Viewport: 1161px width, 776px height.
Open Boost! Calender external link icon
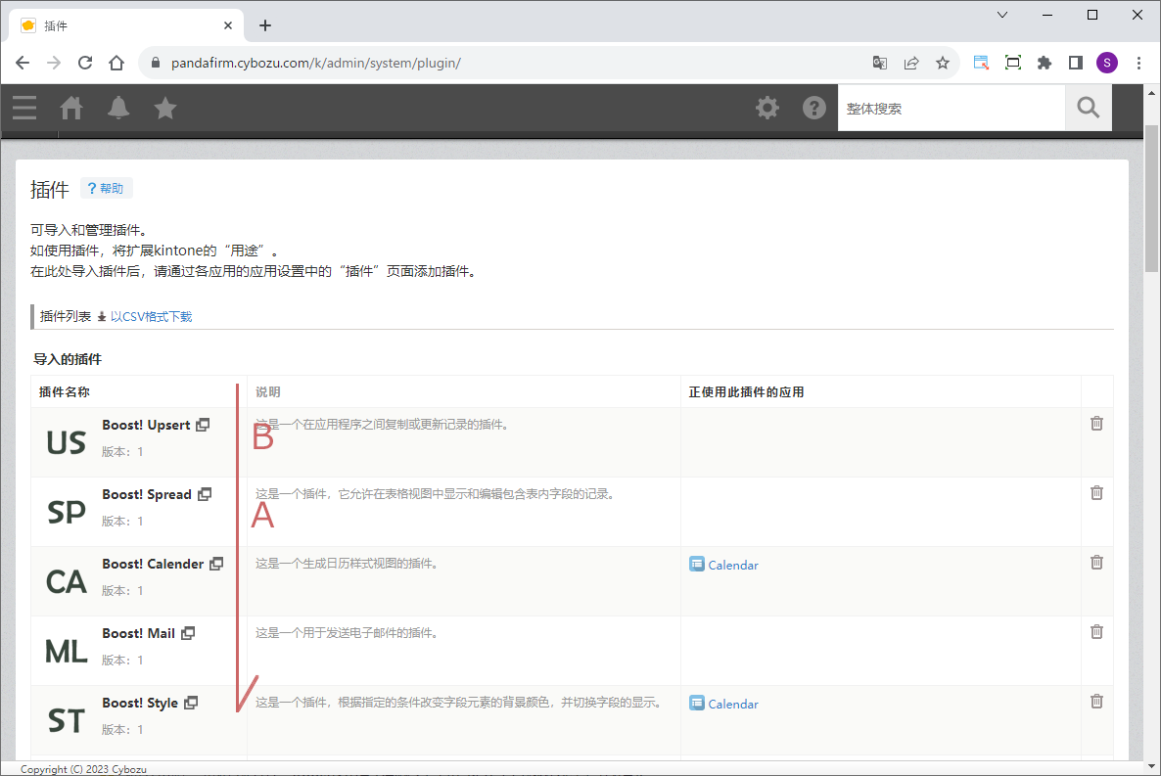[216, 564]
